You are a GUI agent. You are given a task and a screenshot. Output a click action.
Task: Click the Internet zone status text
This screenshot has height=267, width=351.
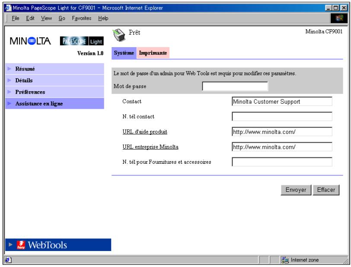(x=305, y=260)
